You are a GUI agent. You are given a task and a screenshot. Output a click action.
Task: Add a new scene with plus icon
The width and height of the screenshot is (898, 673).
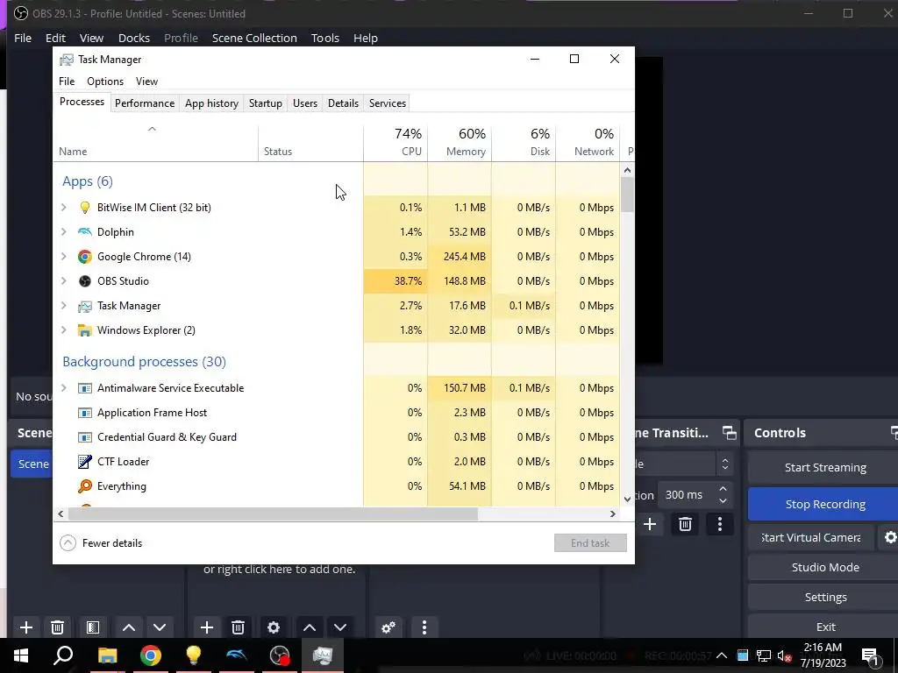[25, 627]
